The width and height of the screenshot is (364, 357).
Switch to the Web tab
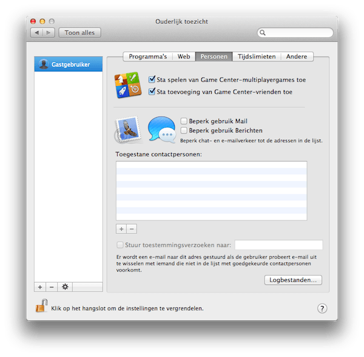coord(184,56)
